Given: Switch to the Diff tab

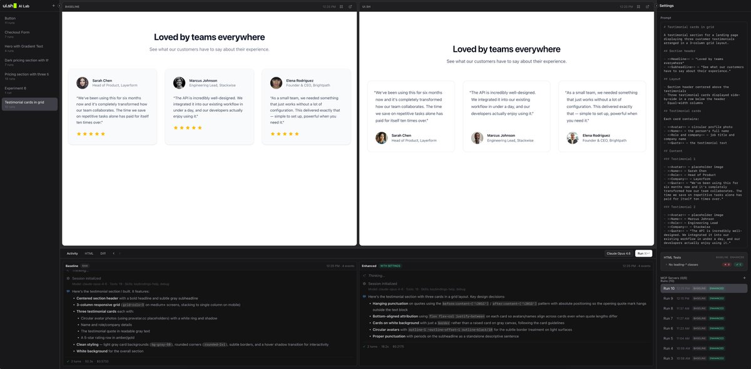Looking at the screenshot, I should click(103, 253).
